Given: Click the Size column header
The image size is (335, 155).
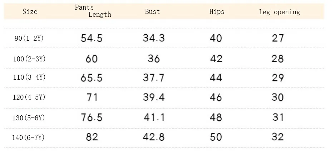Looking at the screenshot, I should tap(30, 11).
